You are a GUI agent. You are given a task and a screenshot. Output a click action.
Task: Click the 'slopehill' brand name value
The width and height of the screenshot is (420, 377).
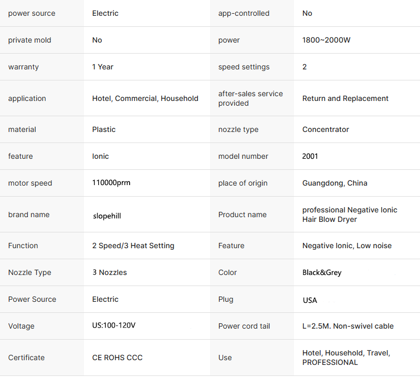[x=107, y=216]
